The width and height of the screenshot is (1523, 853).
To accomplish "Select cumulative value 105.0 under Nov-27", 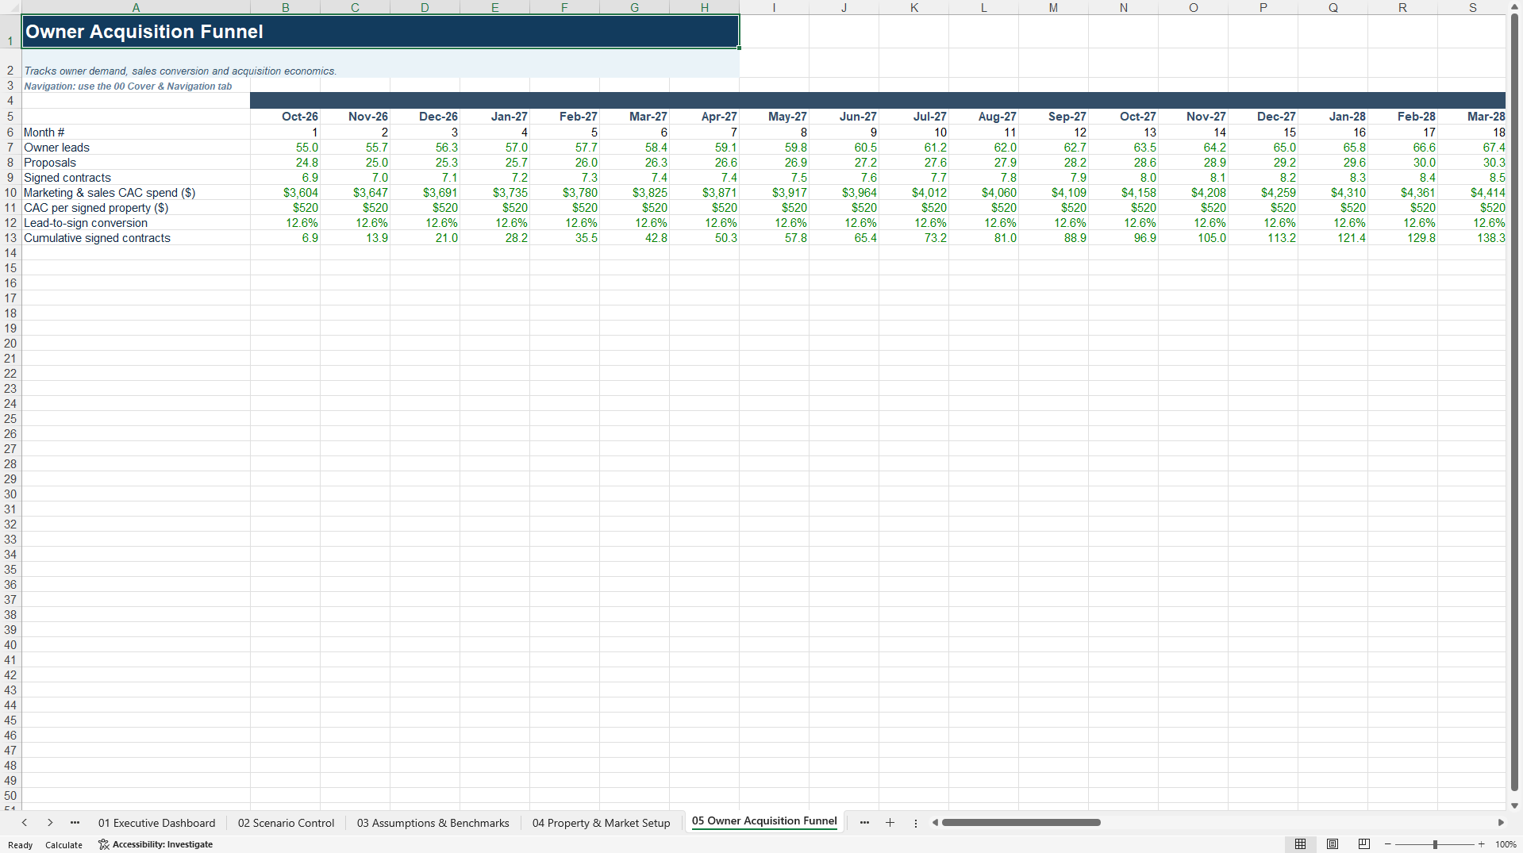I will (1194, 238).
